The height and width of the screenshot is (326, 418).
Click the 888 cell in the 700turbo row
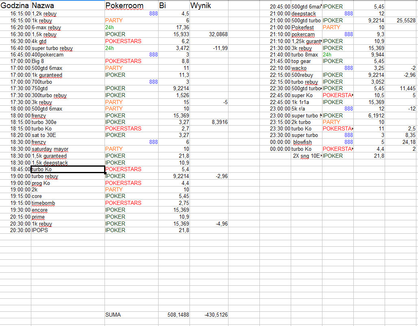131,82
